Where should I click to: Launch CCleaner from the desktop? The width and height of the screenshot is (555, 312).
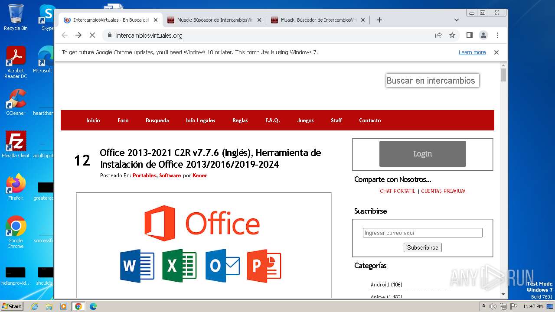(16, 102)
